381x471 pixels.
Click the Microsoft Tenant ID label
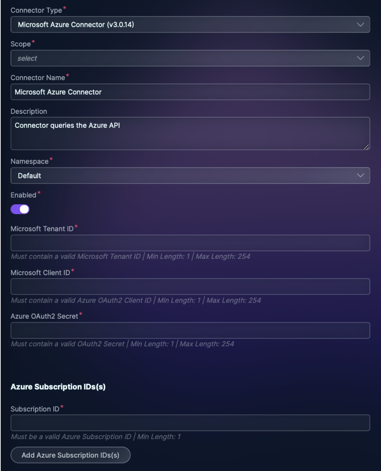pos(42,229)
